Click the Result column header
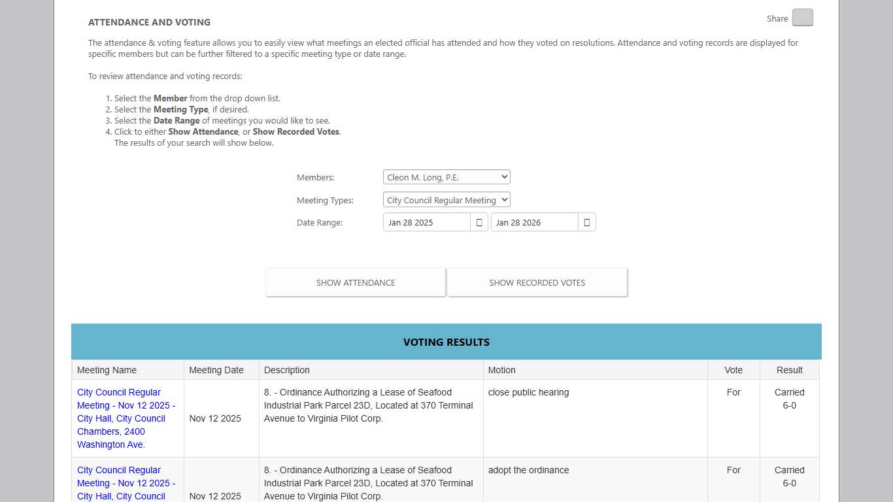The image size is (893, 502). pyautogui.click(x=789, y=370)
